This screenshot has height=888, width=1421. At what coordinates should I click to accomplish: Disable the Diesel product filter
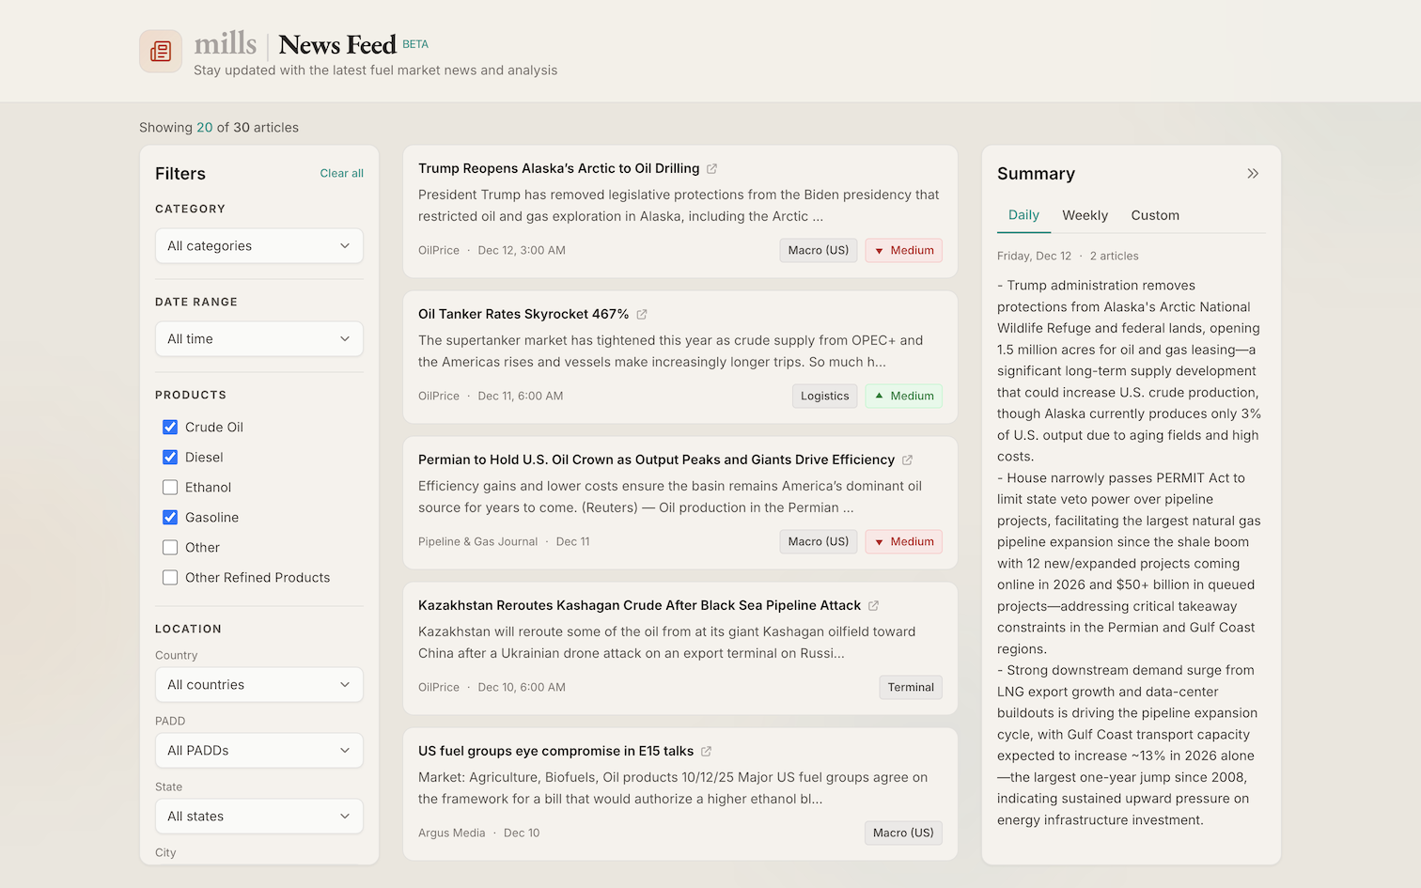[x=170, y=457]
